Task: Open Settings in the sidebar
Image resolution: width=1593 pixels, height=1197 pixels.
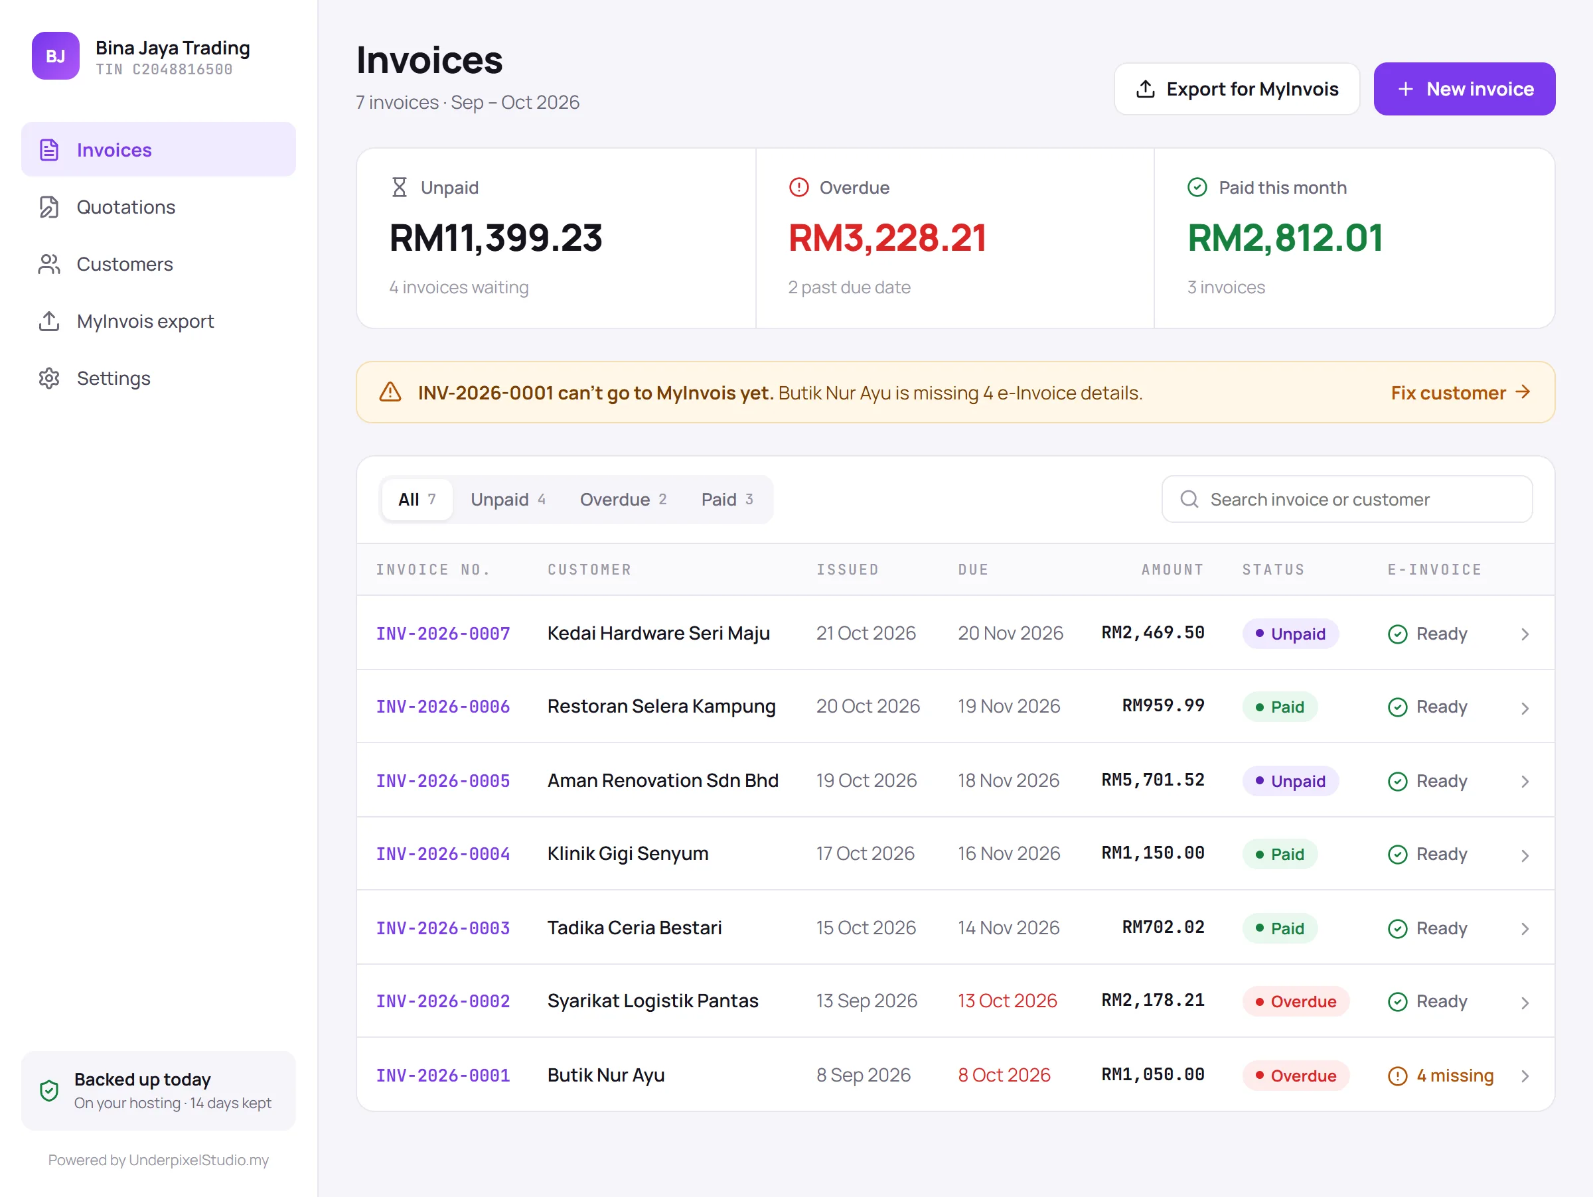Action: coord(159,379)
